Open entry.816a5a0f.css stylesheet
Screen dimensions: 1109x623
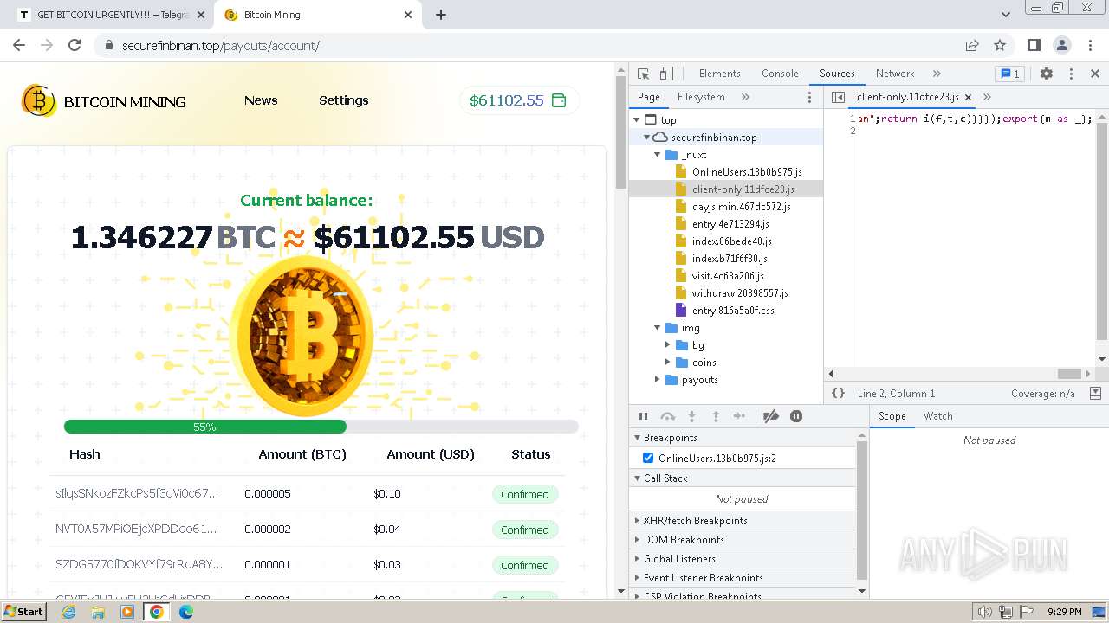pos(733,311)
